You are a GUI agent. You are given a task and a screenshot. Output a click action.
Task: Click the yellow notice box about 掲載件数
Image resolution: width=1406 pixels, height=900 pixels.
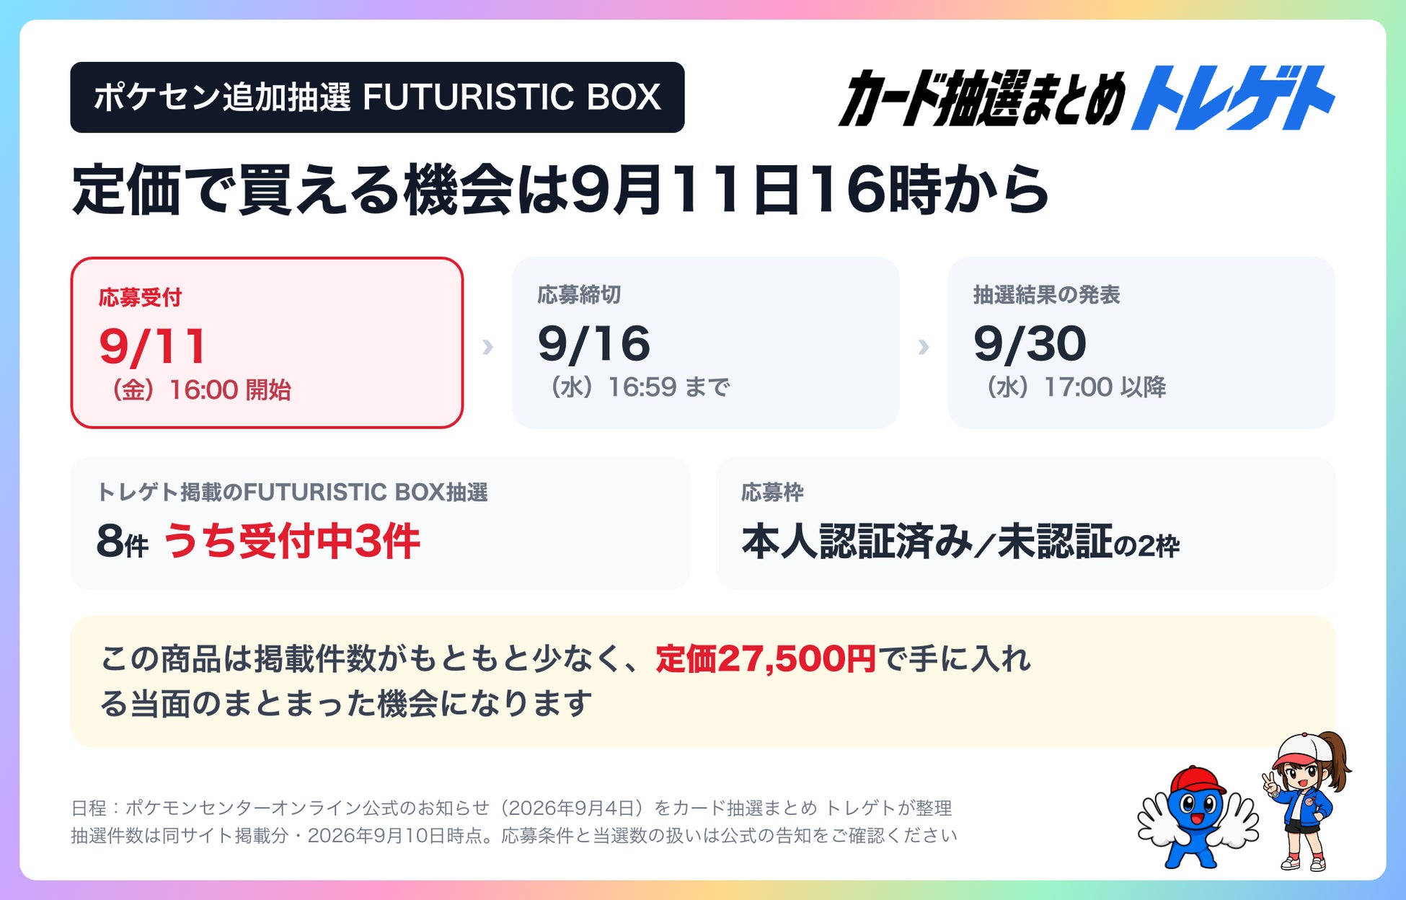(703, 681)
